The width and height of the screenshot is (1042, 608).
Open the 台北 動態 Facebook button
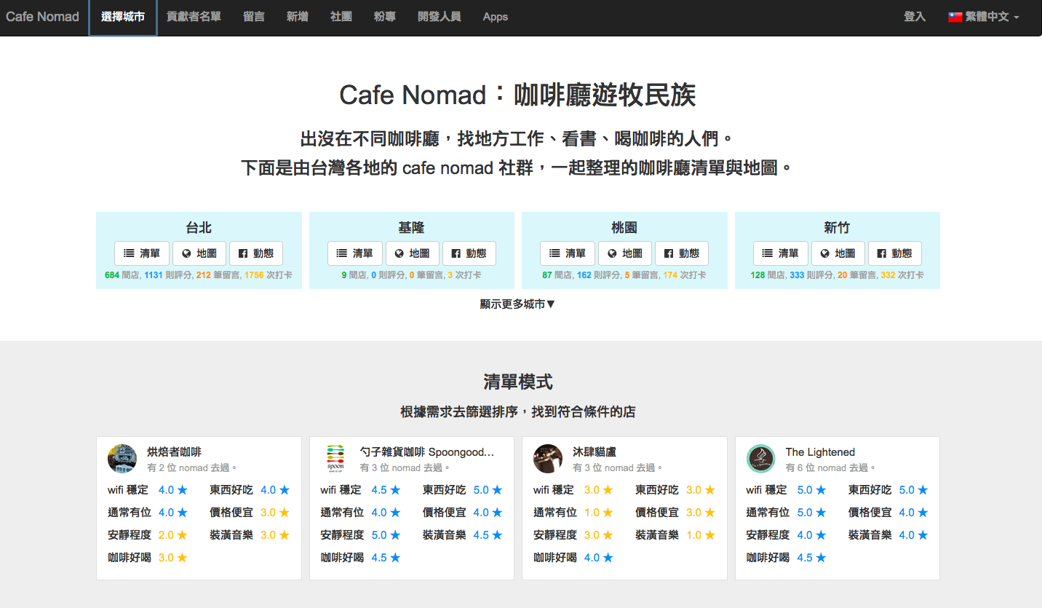click(x=256, y=253)
